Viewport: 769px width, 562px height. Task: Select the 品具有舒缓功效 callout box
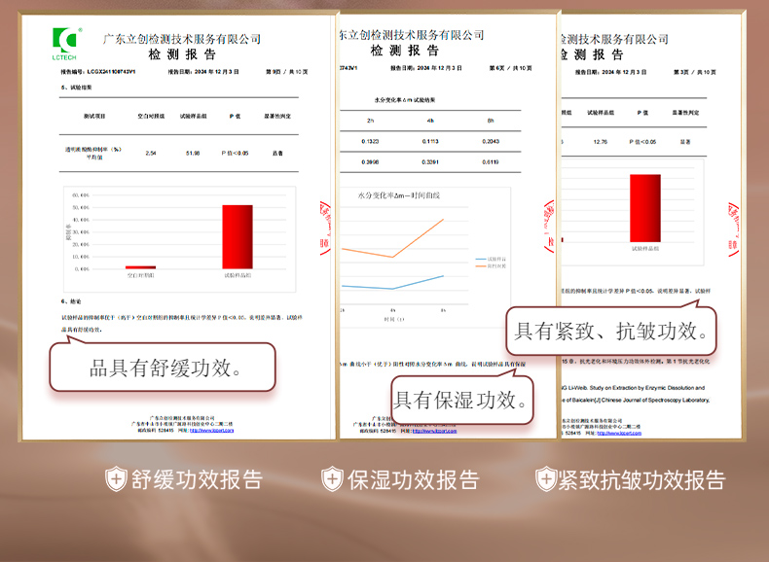point(164,368)
